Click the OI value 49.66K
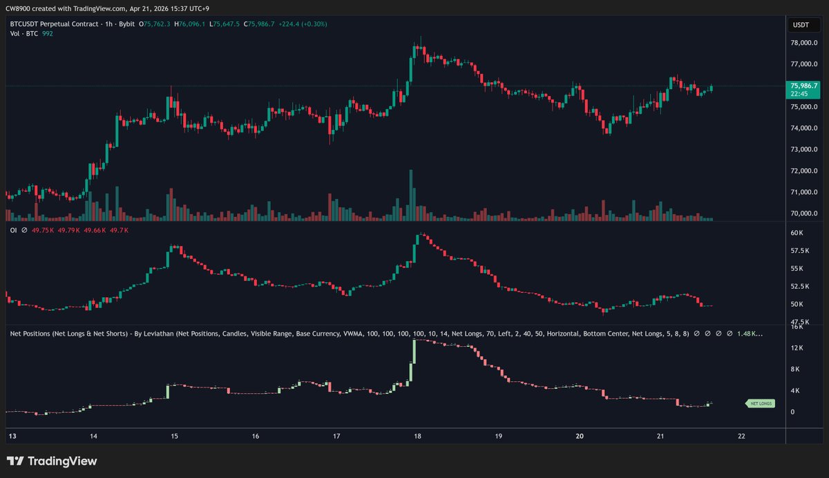The height and width of the screenshot is (478, 829). (x=95, y=230)
